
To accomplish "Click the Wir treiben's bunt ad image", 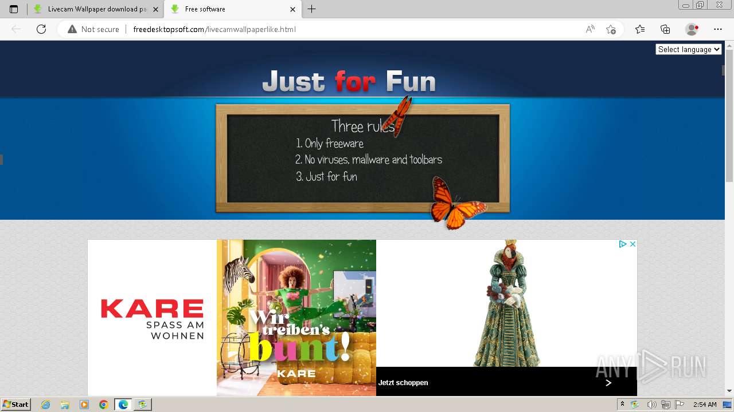I will click(296, 318).
